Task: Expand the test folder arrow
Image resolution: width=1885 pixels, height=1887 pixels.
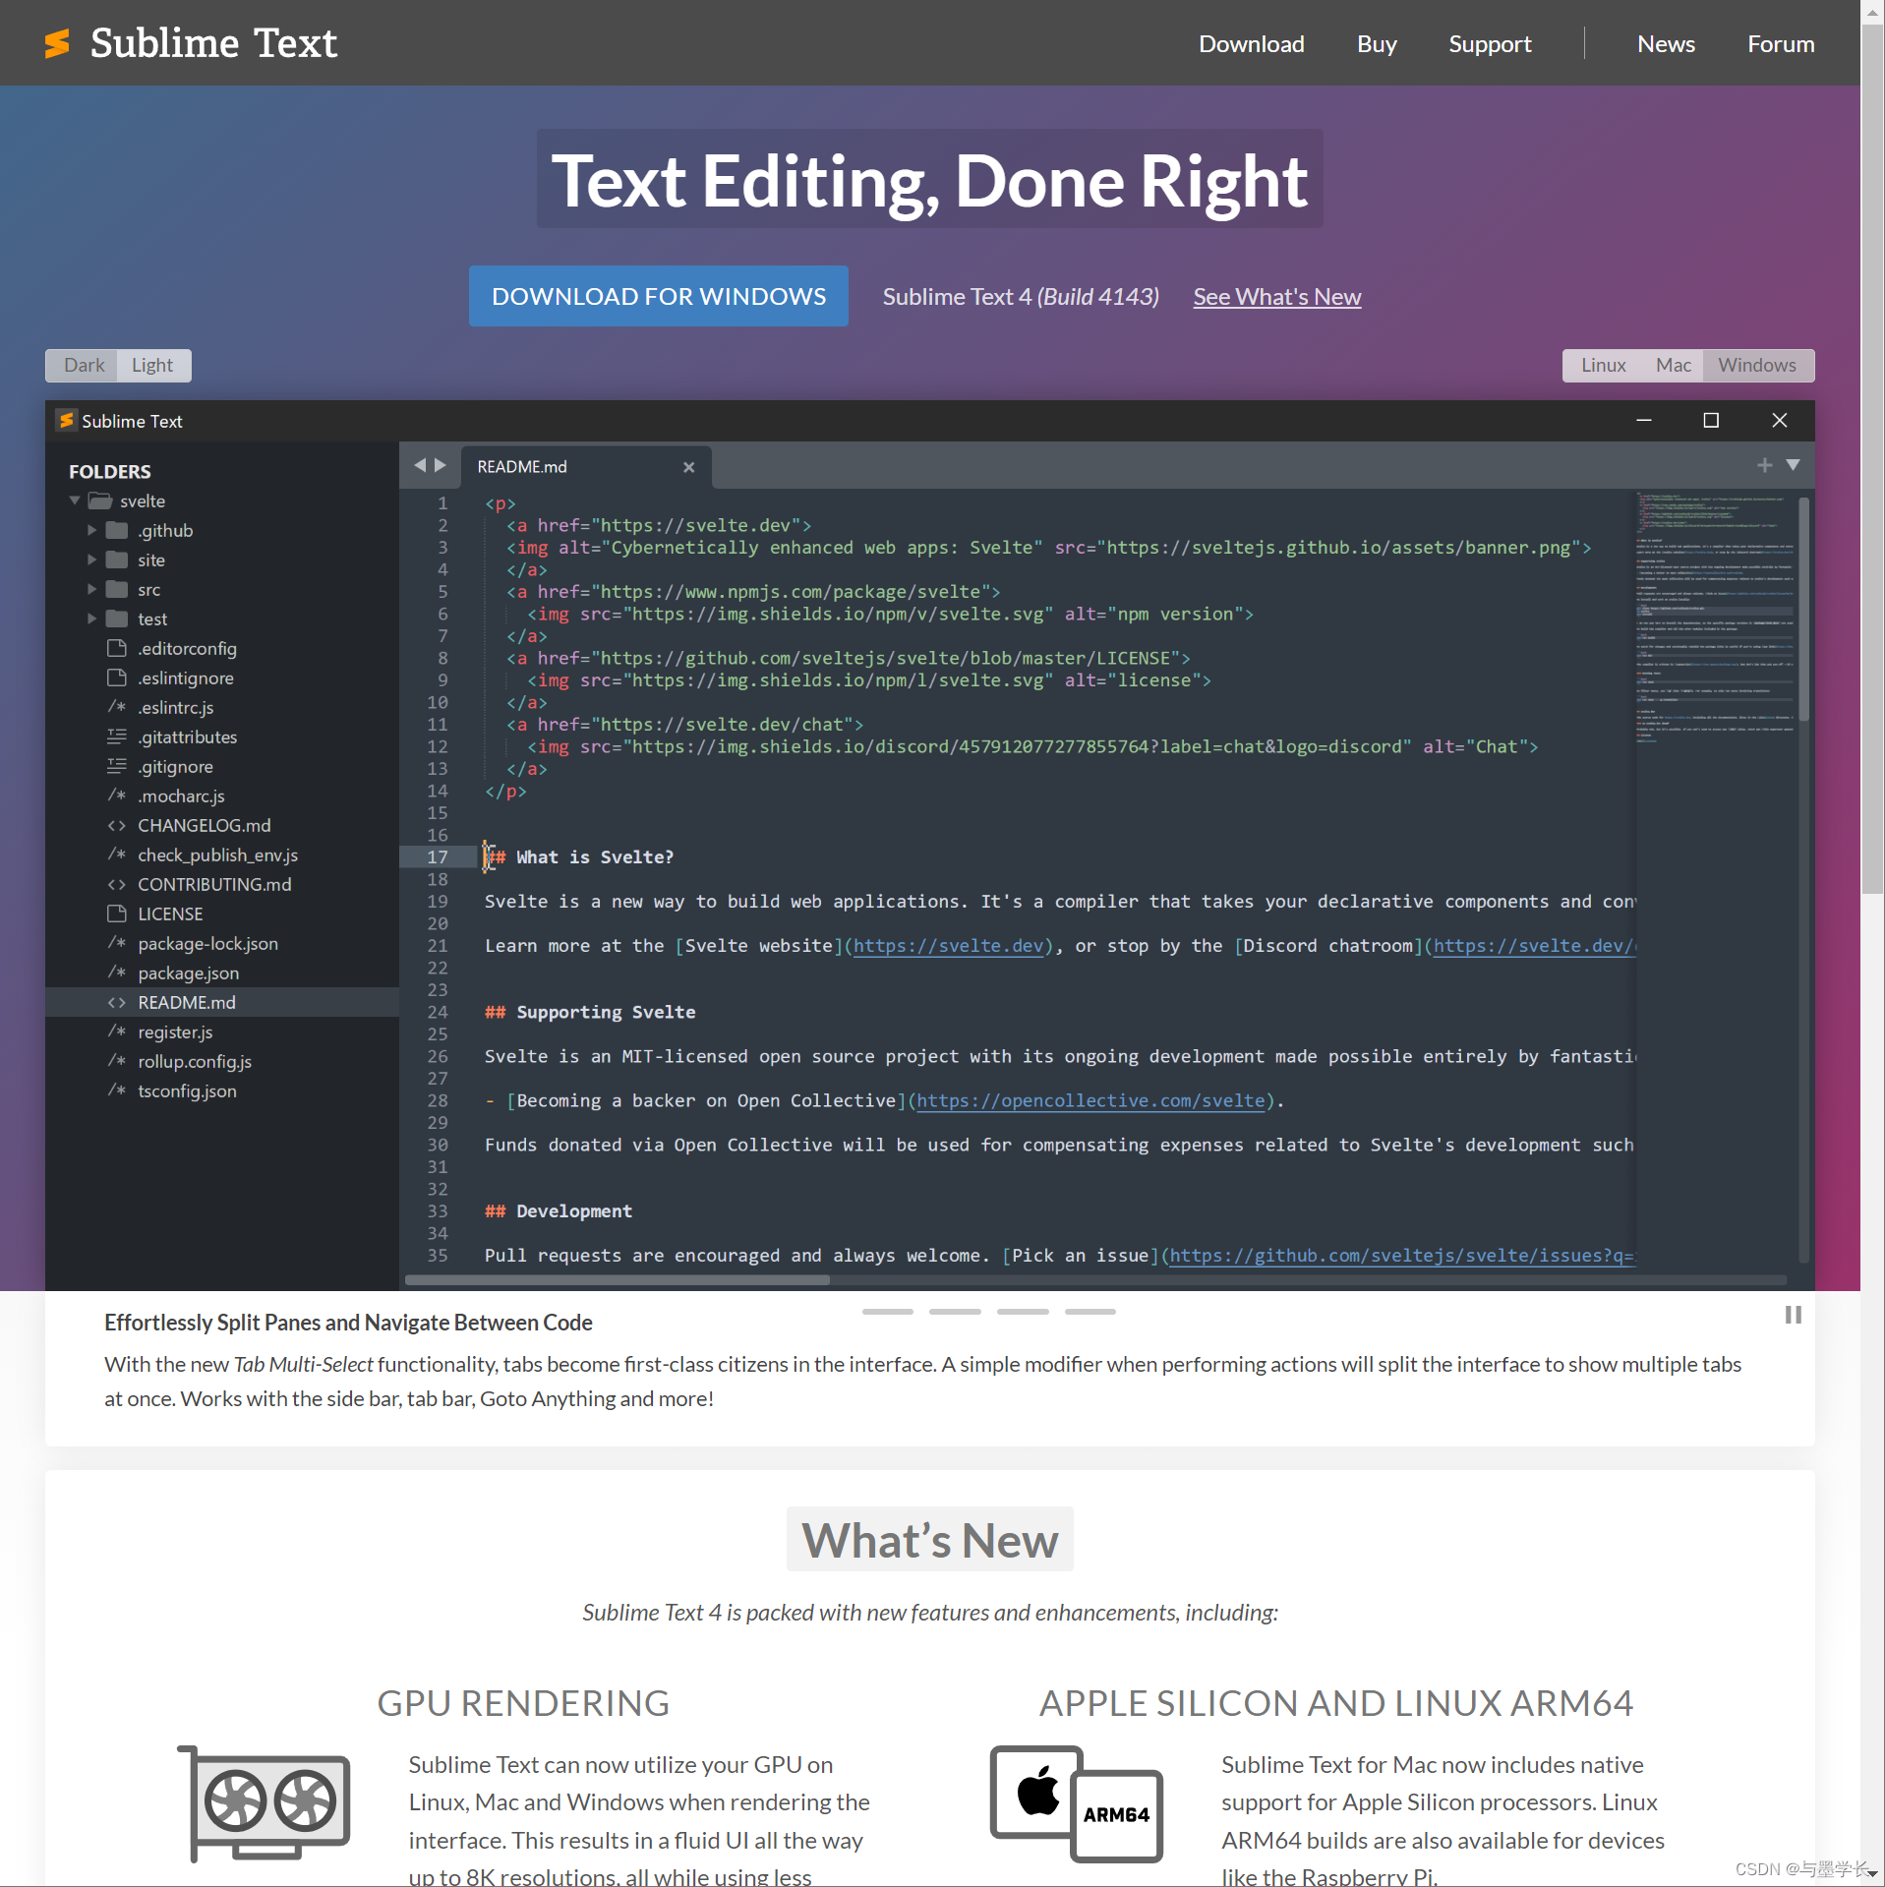Action: [92, 619]
